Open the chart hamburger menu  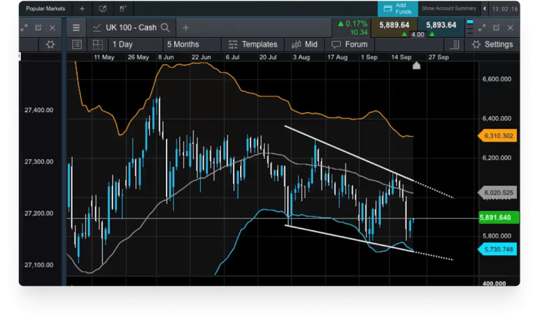pyautogui.click(x=76, y=27)
